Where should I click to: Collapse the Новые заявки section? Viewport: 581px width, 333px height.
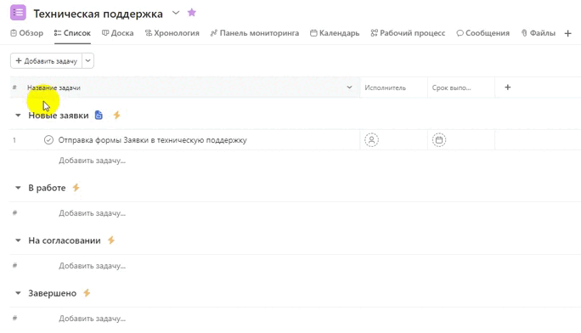(18, 116)
